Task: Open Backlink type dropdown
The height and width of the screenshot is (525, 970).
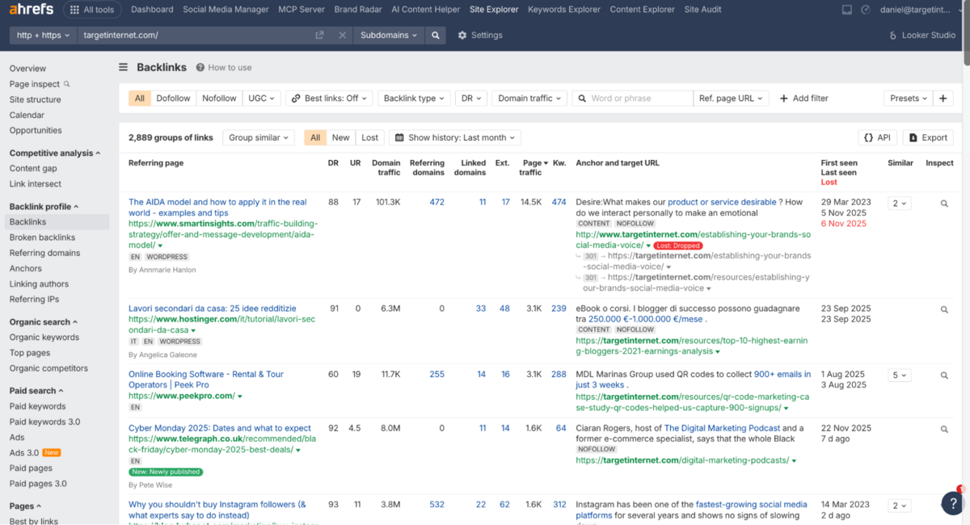Action: pos(413,99)
